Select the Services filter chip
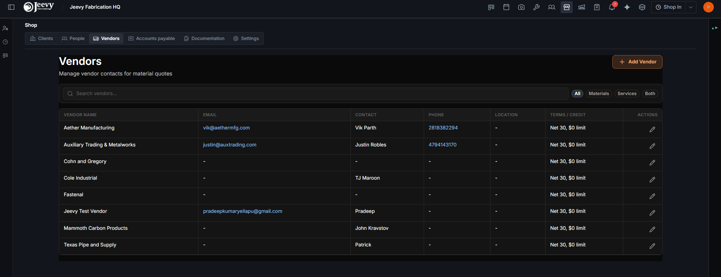This screenshot has height=277, width=721. [627, 94]
